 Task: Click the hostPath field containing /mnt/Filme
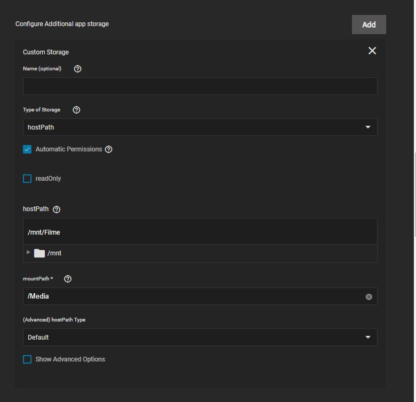pos(200,232)
